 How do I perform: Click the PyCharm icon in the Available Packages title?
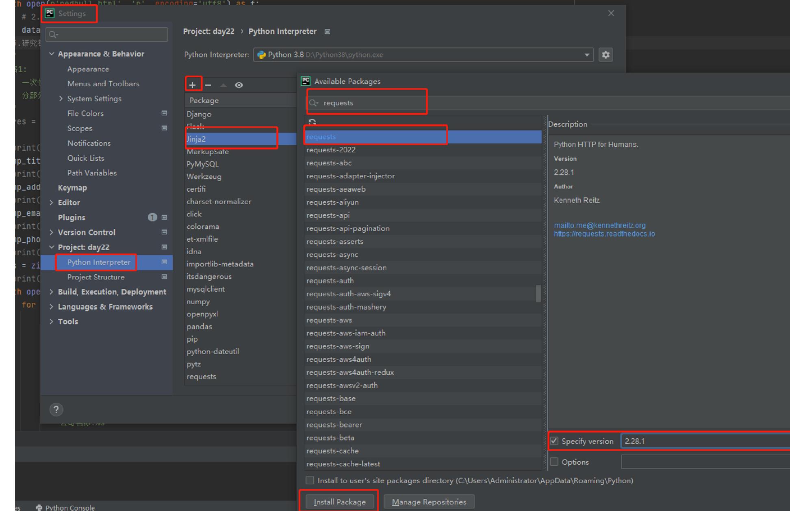[306, 81]
